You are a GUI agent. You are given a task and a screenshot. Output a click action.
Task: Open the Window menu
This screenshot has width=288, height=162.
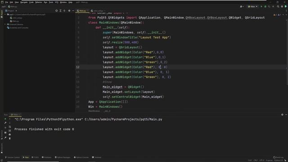[63, 2]
